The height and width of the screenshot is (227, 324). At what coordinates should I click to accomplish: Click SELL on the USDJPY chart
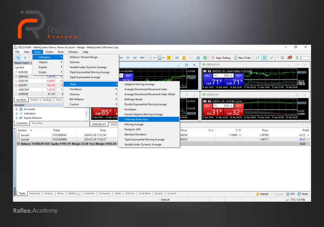pyautogui.click(x=207, y=106)
